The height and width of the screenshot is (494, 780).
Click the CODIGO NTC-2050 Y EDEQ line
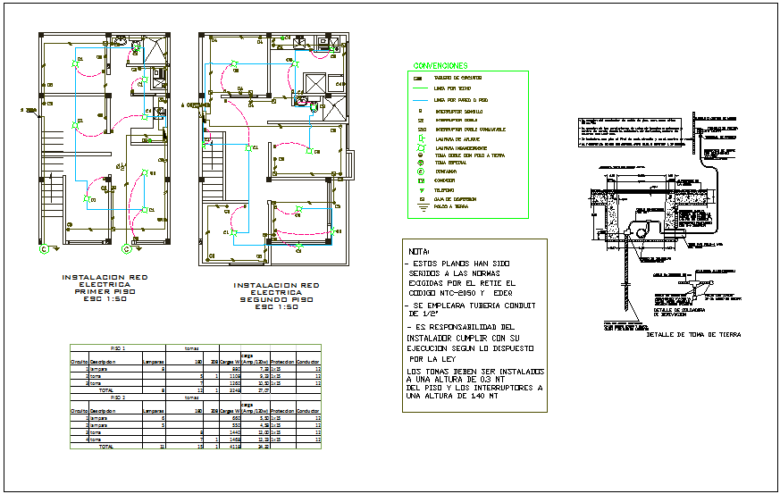[461, 293]
